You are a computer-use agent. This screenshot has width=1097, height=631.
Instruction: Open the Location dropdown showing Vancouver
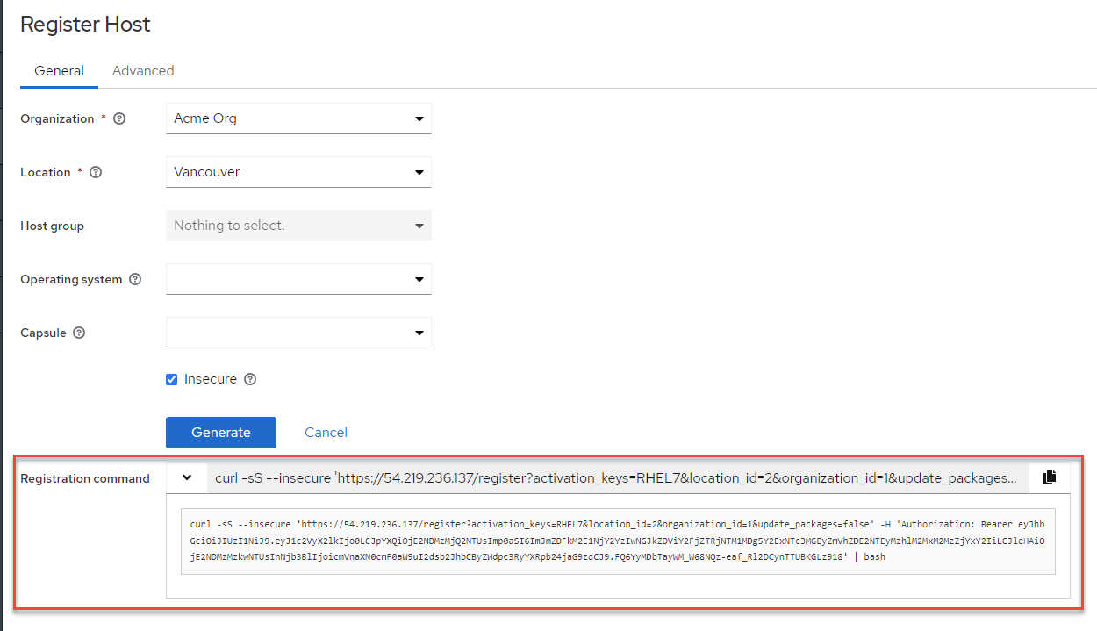click(x=298, y=173)
